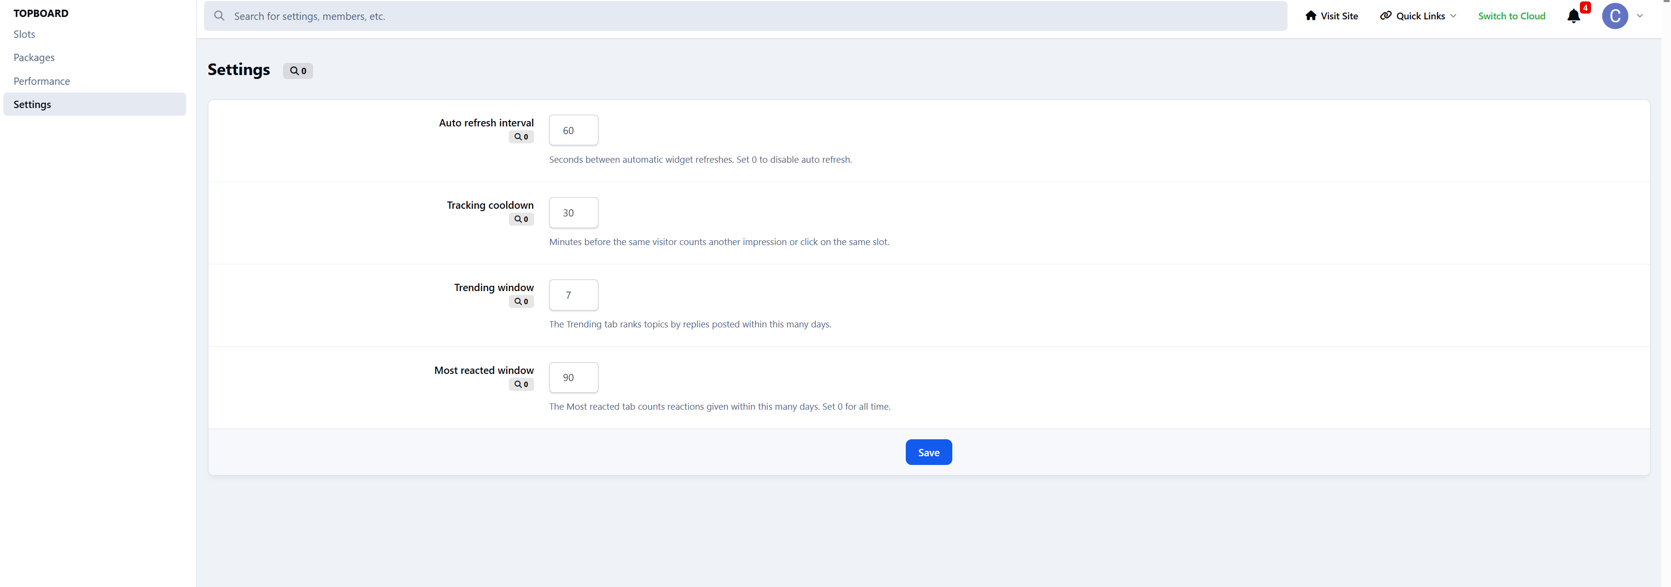The image size is (1671, 587).
Task: Expand the user account menu chevron
Action: [1640, 16]
